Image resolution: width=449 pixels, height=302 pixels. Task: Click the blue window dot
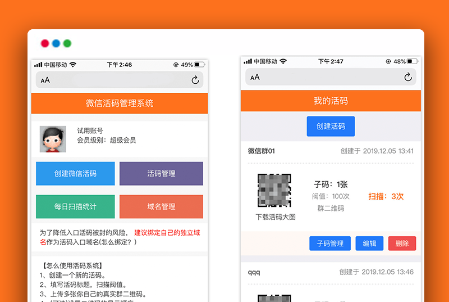56,43
